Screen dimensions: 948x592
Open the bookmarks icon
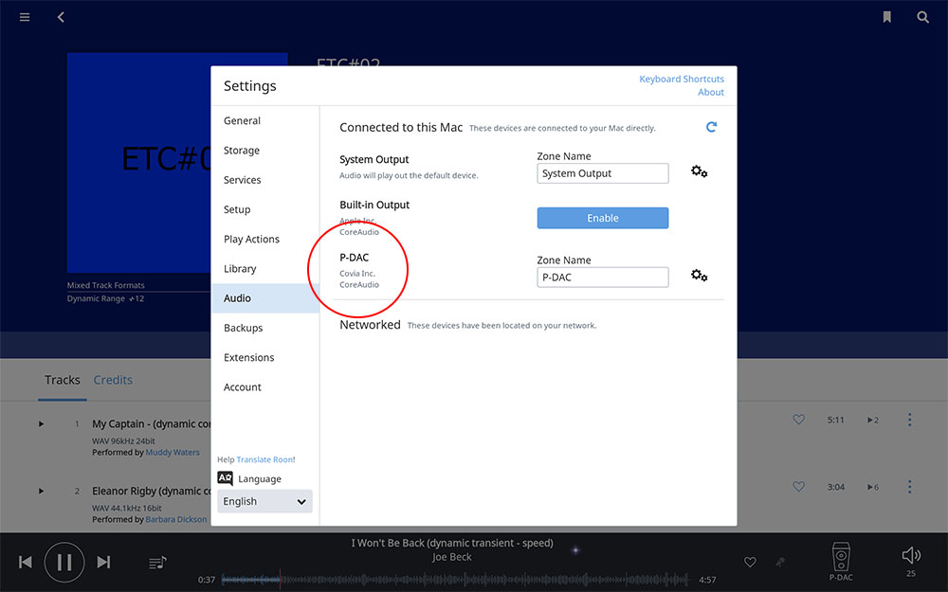coord(886,17)
